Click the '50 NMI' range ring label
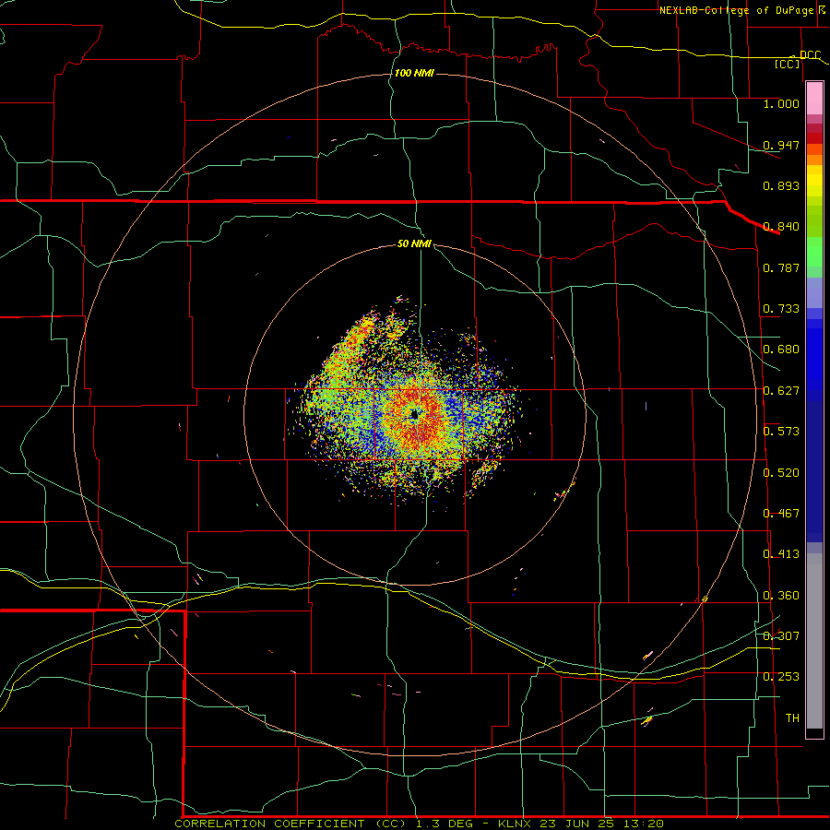Viewport: 830px width, 830px height. tap(414, 243)
